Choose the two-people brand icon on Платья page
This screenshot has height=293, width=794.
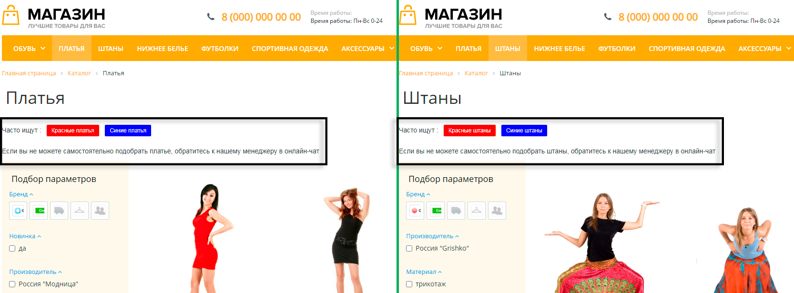click(100, 211)
